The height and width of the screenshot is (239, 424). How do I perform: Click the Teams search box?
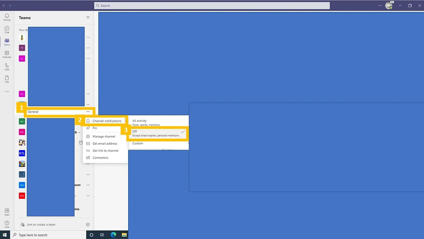pos(212,6)
